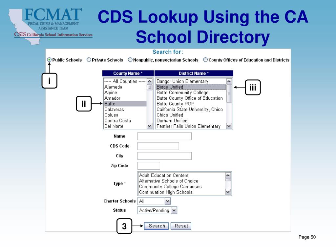
Task: Click into the City input field
Action: pos(164,156)
